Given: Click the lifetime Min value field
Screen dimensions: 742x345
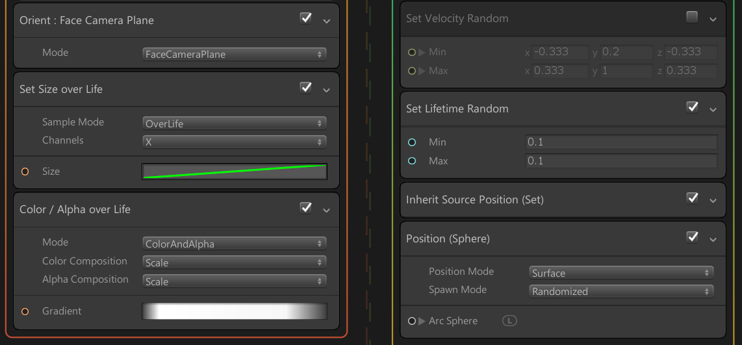Looking at the screenshot, I should point(621,142).
